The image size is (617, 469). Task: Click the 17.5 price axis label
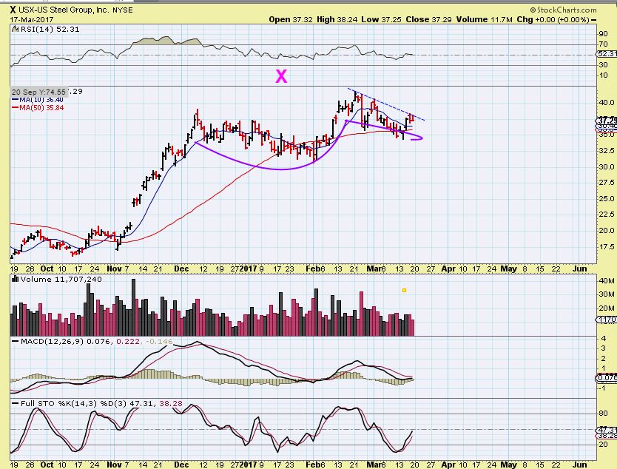tap(606, 246)
